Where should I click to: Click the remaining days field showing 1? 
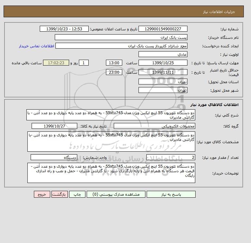84,63
